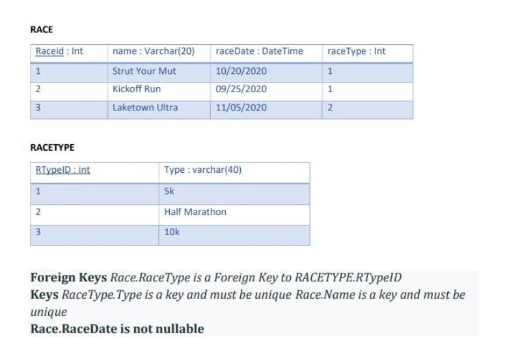Viewport: 507px width, 356px height.
Task: Click the RACE table title
Action: (42, 29)
